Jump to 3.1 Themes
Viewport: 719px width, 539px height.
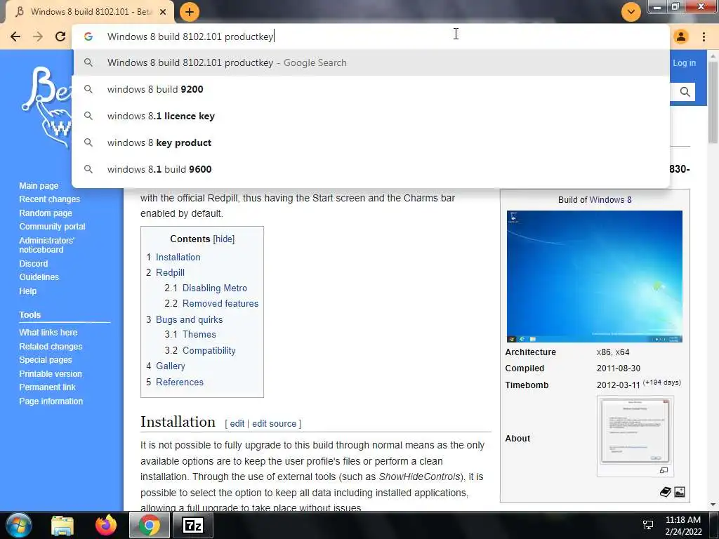coord(199,335)
